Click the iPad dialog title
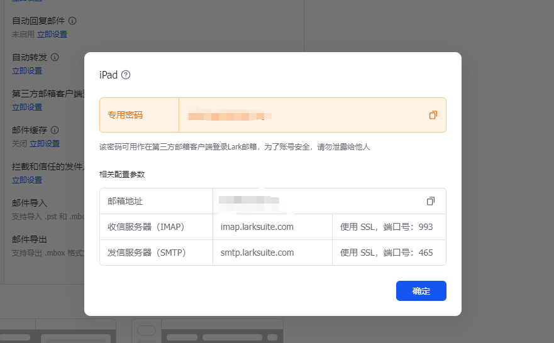Screen dimensions: 554x343 point(108,75)
